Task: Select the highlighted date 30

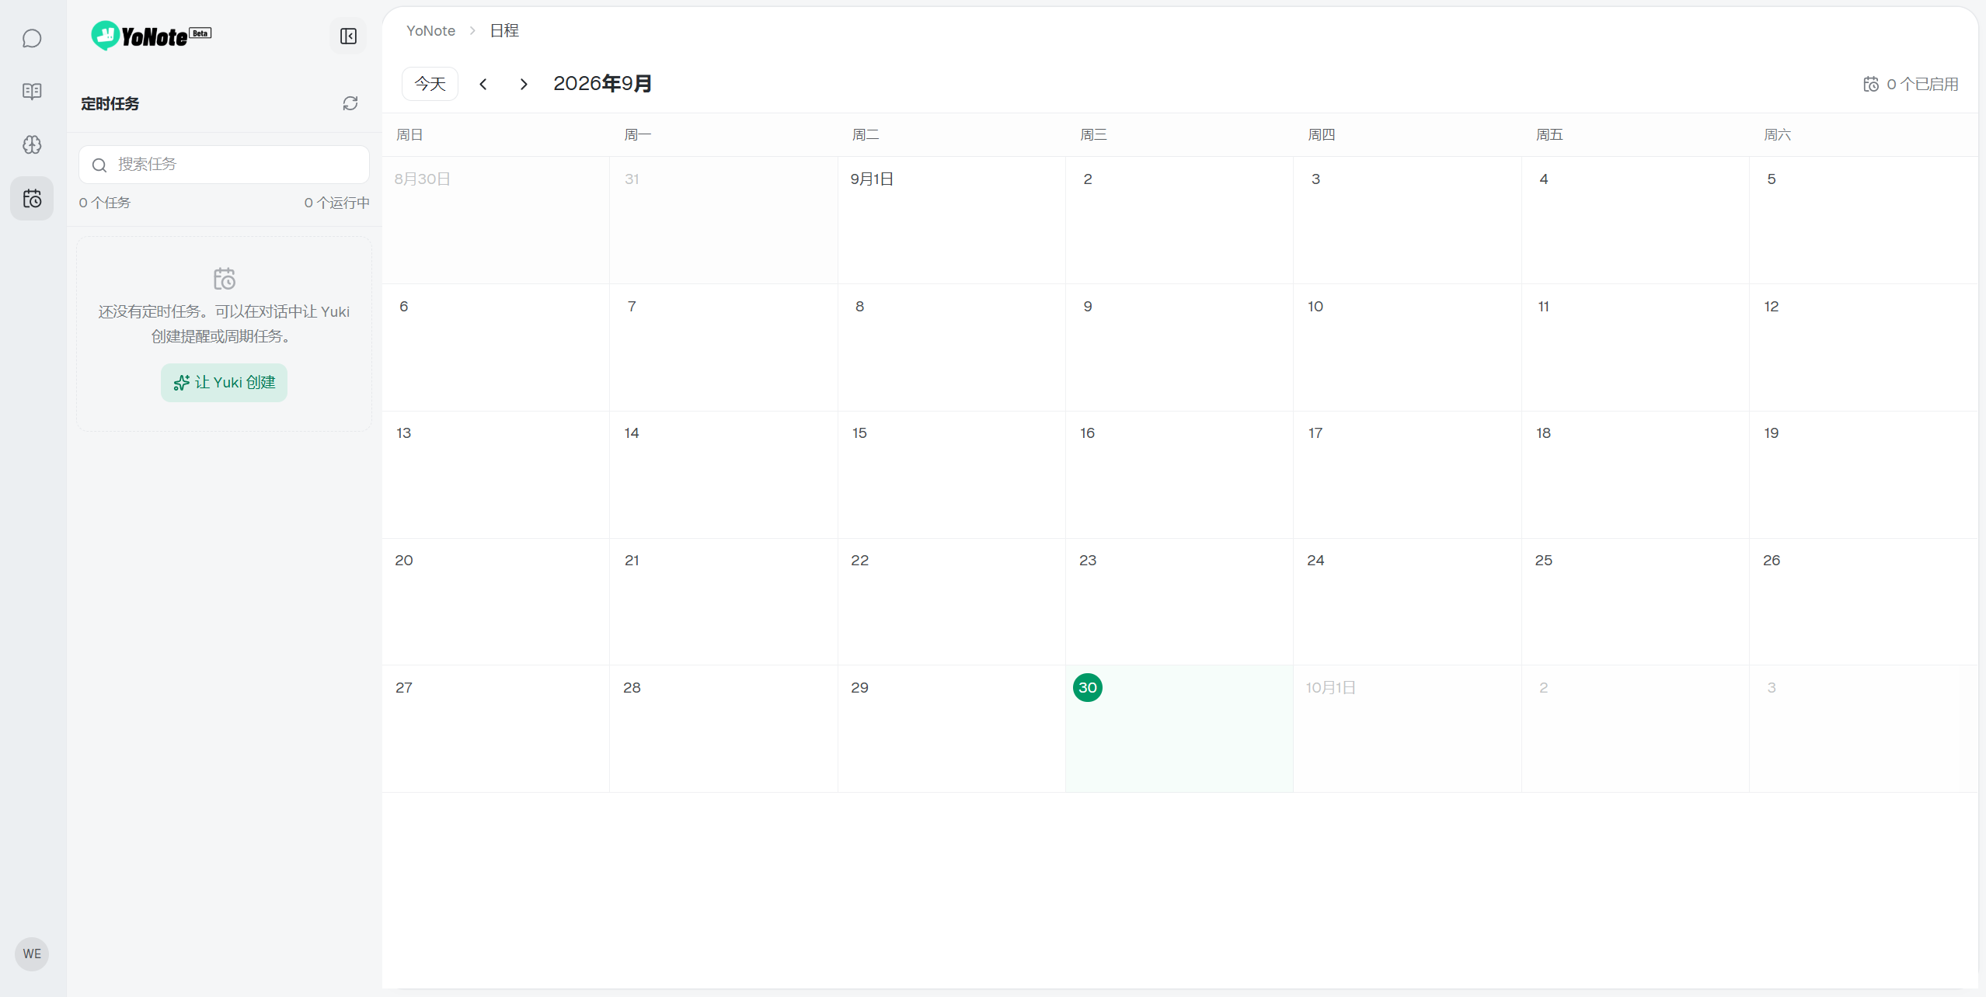Action: click(1088, 687)
